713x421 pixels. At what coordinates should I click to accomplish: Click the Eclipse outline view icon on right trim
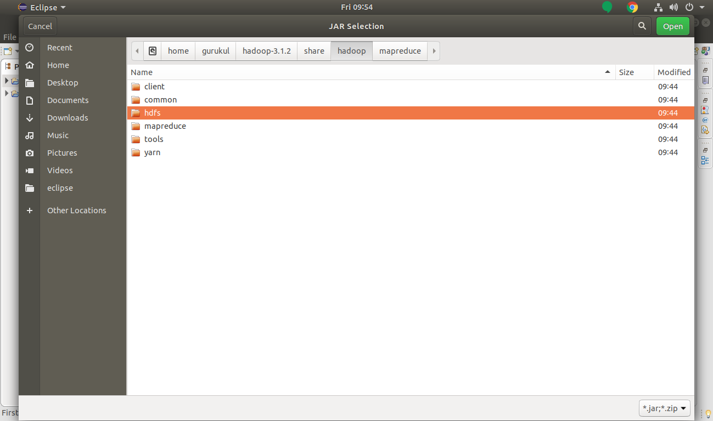(x=705, y=161)
